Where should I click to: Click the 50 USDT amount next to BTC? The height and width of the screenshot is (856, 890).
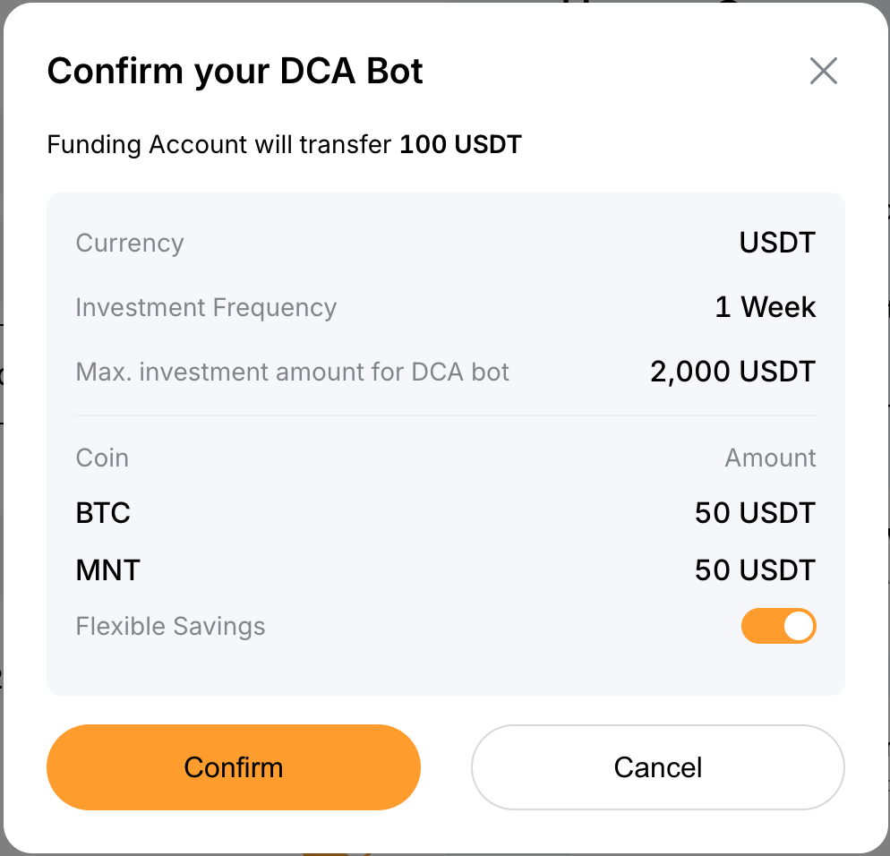754,513
